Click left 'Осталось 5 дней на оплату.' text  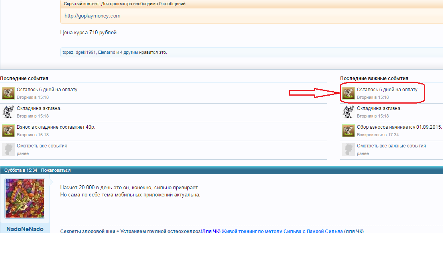click(x=47, y=90)
